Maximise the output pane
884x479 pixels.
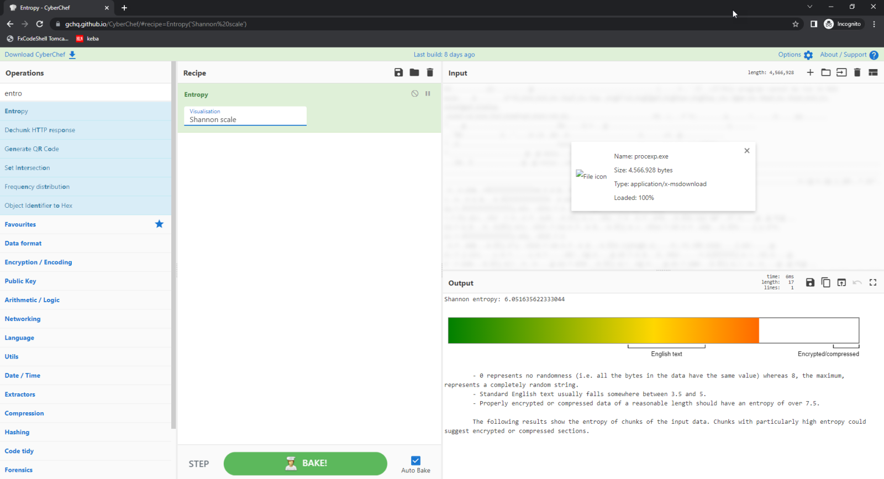point(873,282)
